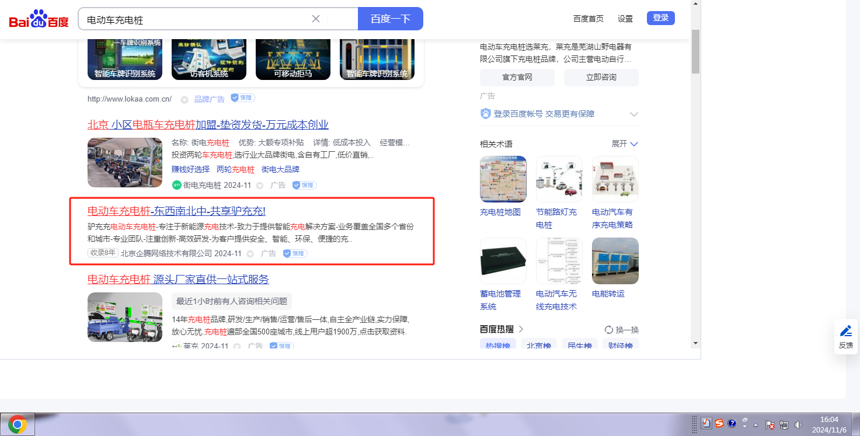Click the network connection tray icon
This screenshot has width=860, height=436.
pos(784,425)
